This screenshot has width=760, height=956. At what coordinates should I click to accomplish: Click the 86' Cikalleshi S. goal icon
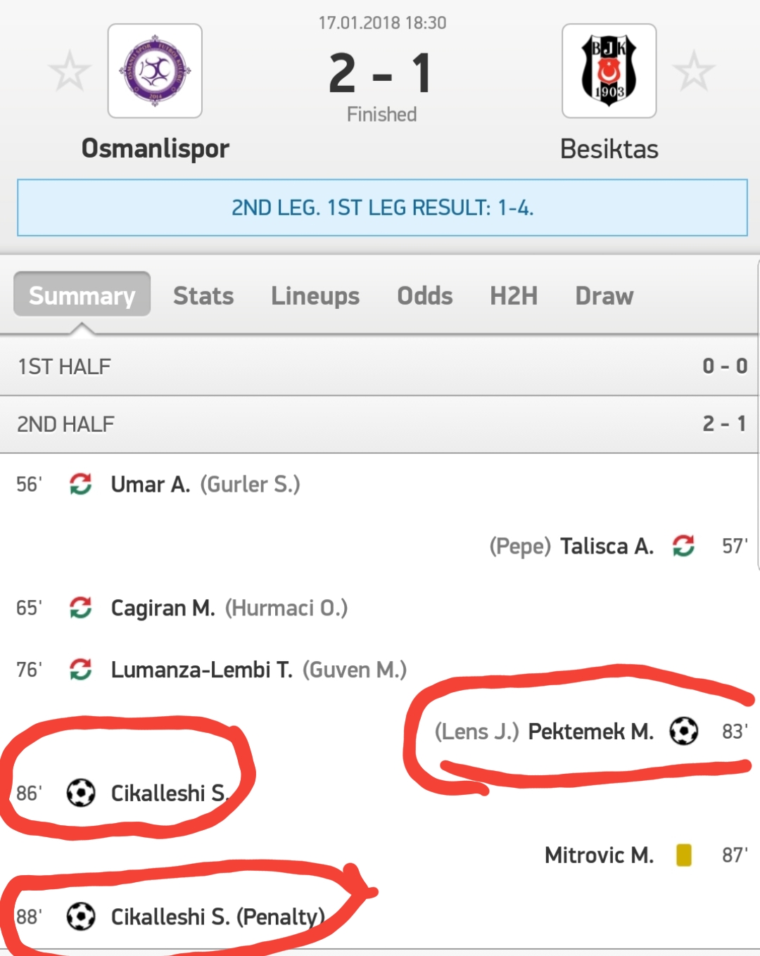[x=81, y=794]
